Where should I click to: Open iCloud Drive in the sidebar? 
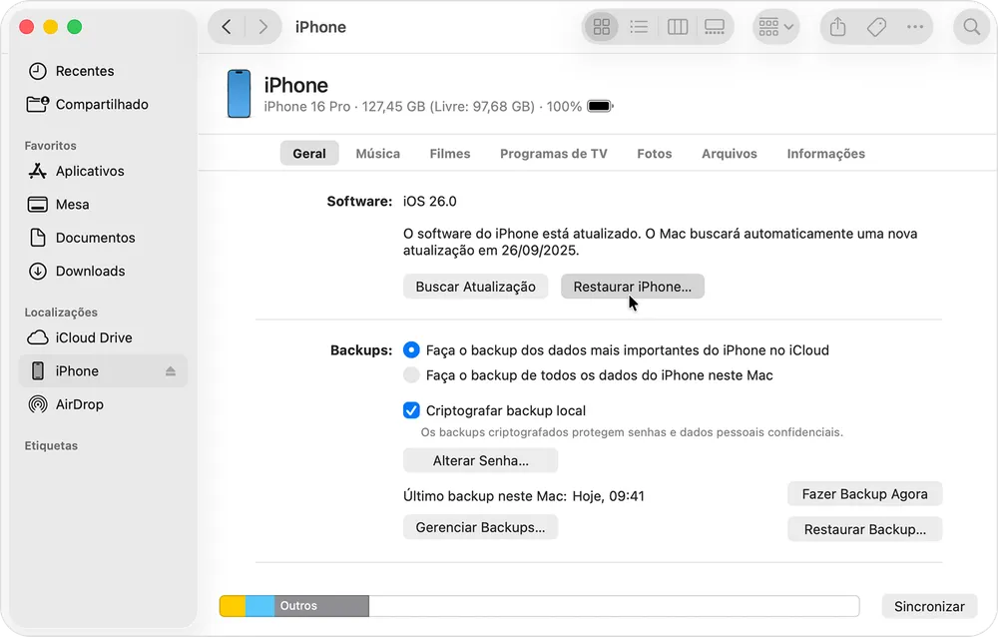[x=104, y=337]
